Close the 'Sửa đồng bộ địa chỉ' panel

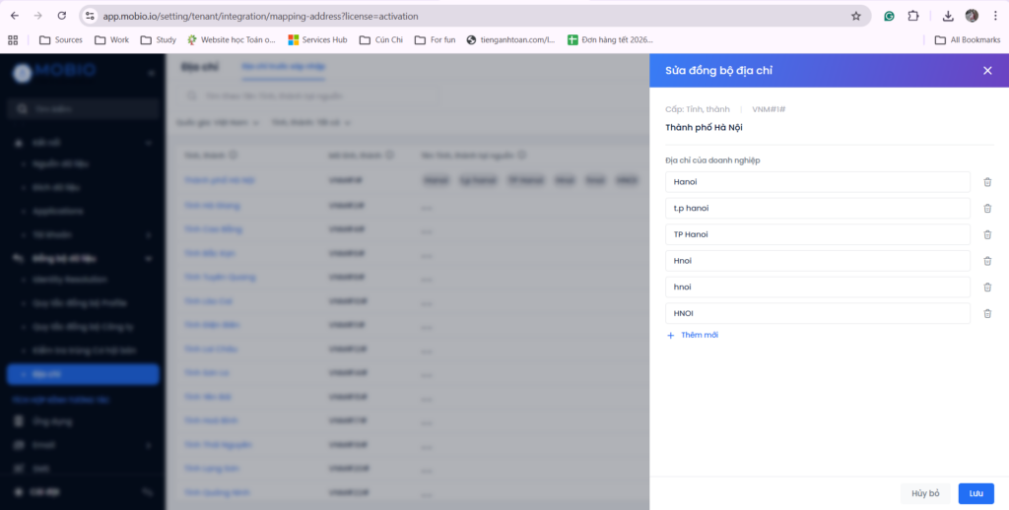(987, 71)
